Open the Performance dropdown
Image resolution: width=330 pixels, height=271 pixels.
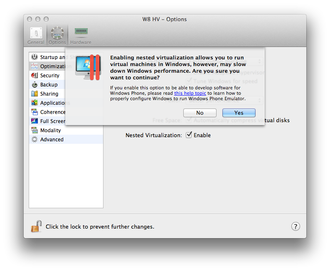pos(224,61)
